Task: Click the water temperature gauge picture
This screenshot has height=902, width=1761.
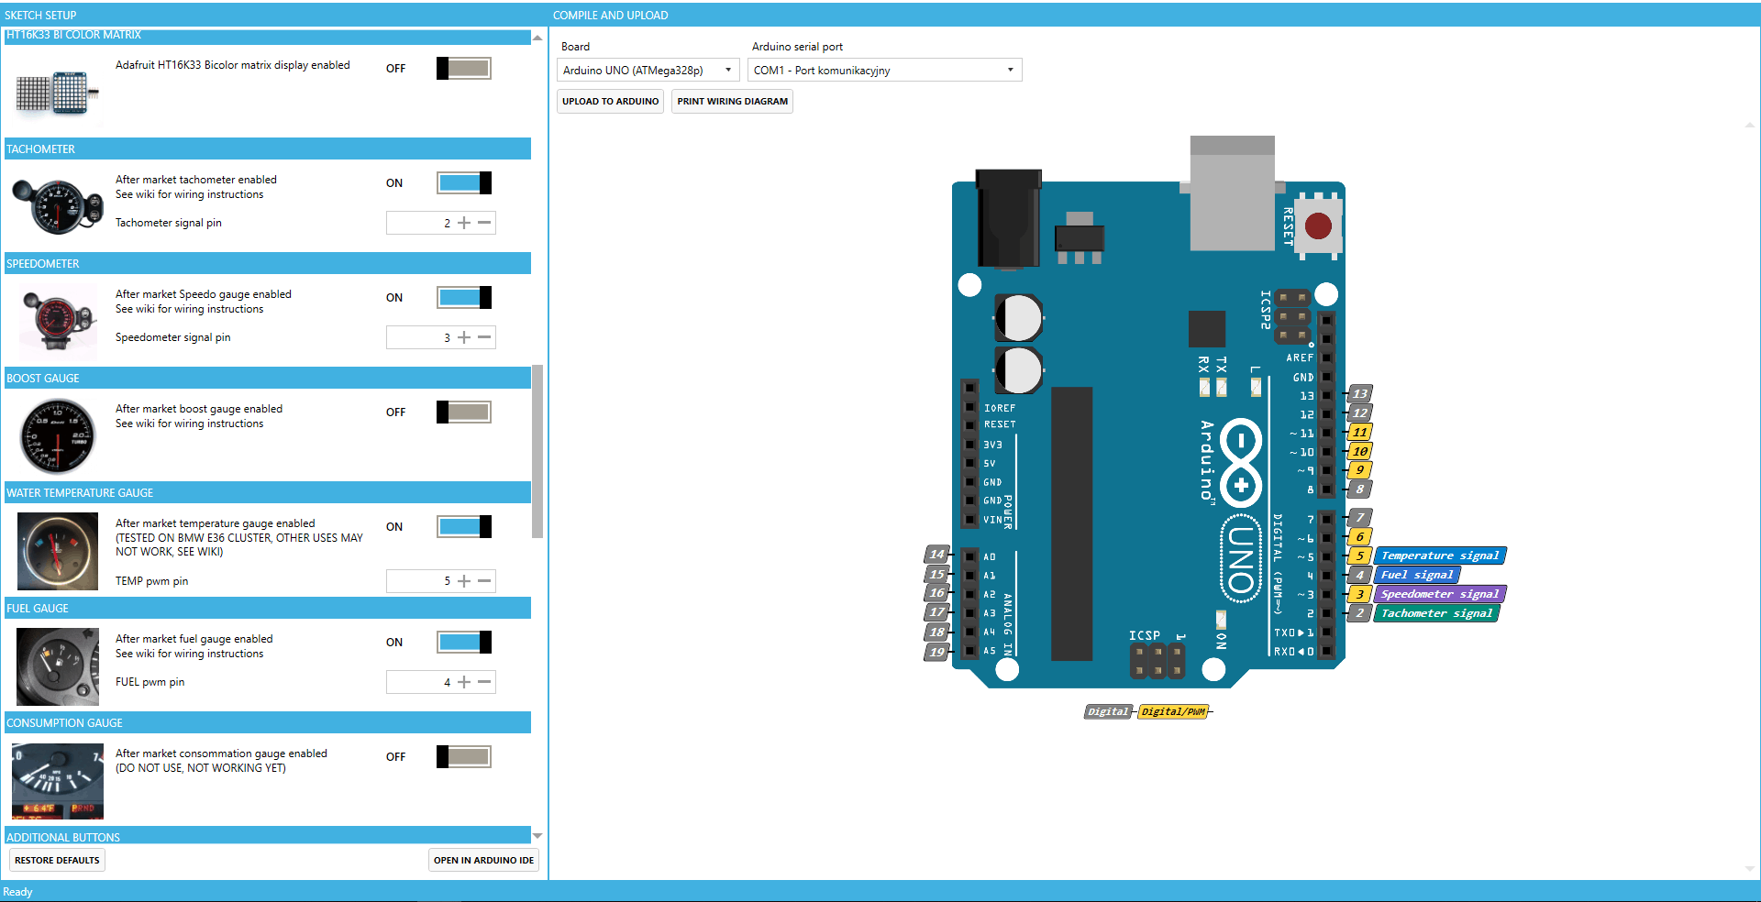Action: tap(58, 551)
